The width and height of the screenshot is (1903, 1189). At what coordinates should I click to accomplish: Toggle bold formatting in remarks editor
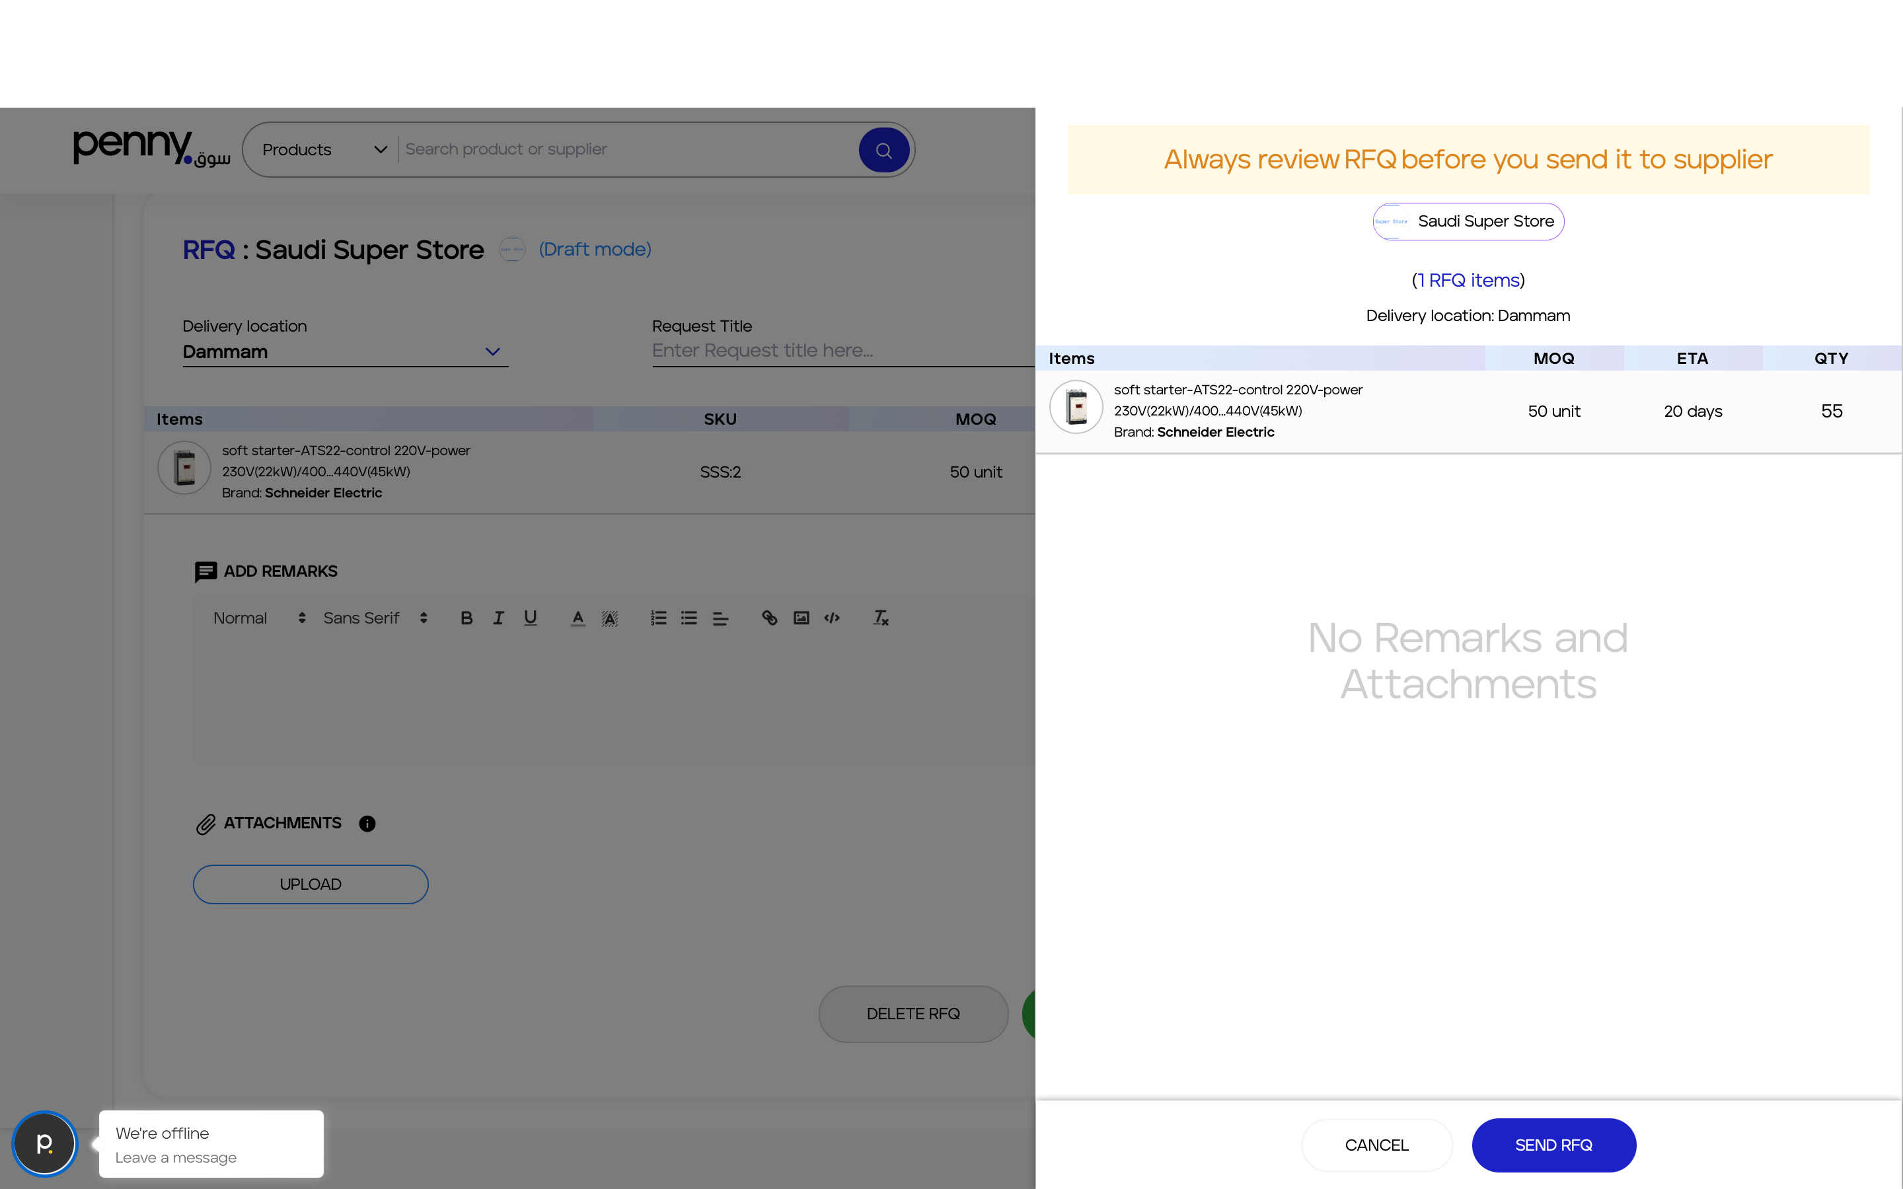pos(466,618)
